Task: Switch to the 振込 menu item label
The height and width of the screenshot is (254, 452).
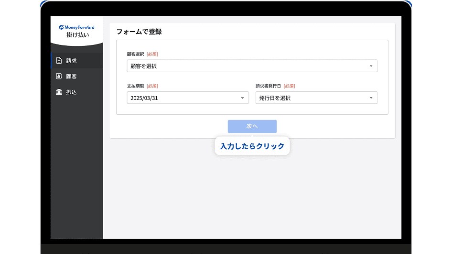Action: [x=72, y=92]
